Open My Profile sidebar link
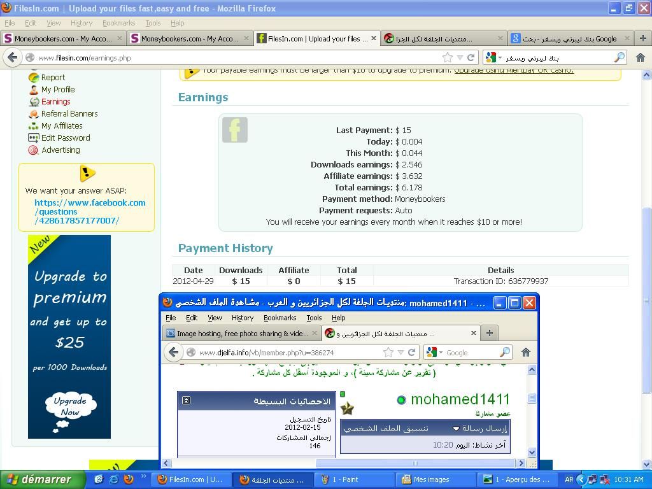 click(x=58, y=89)
